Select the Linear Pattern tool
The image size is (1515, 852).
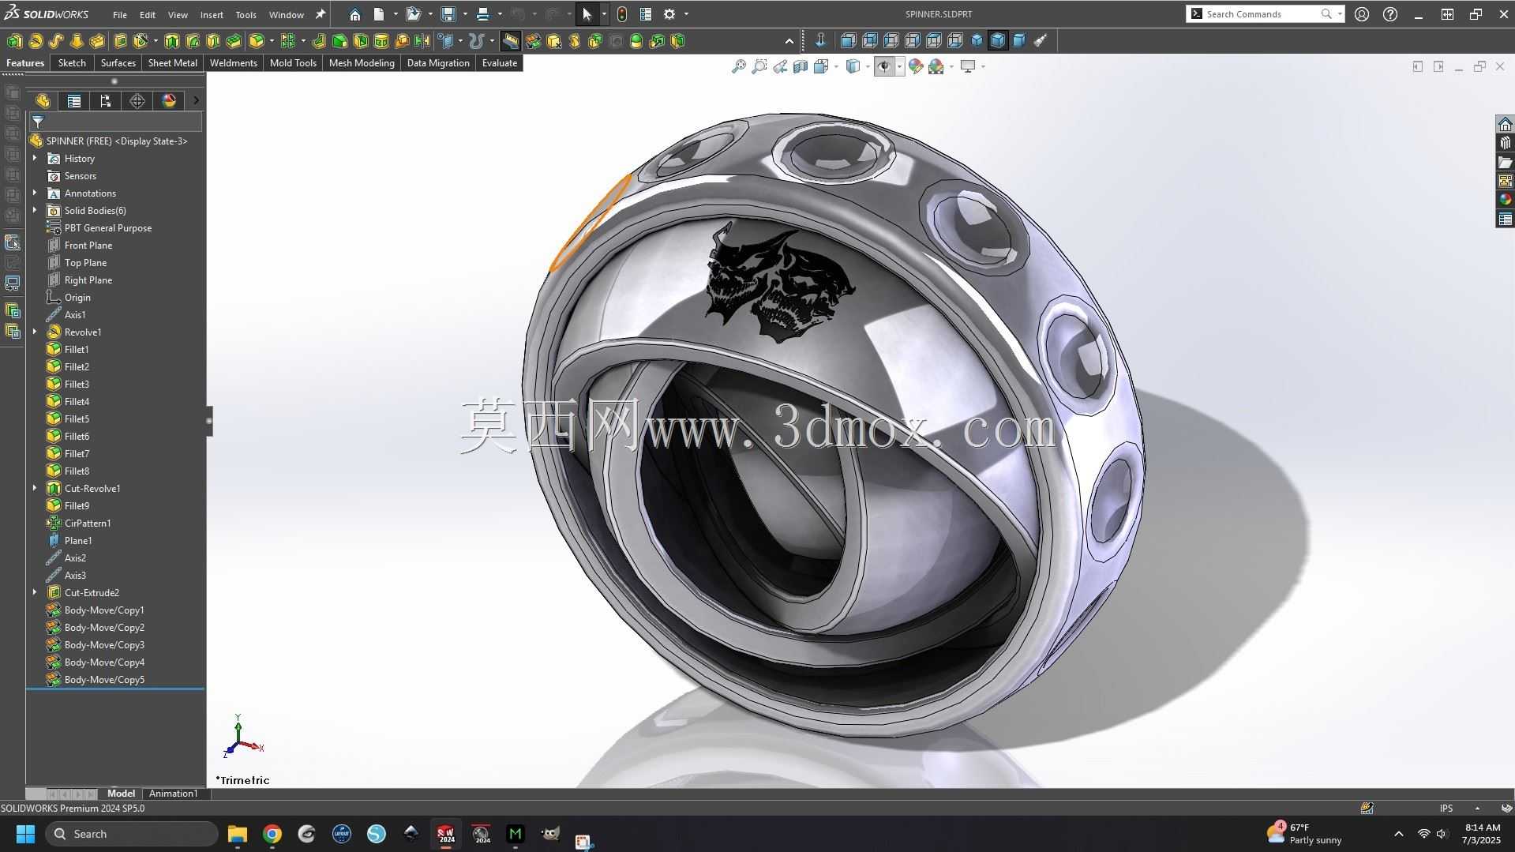287,41
